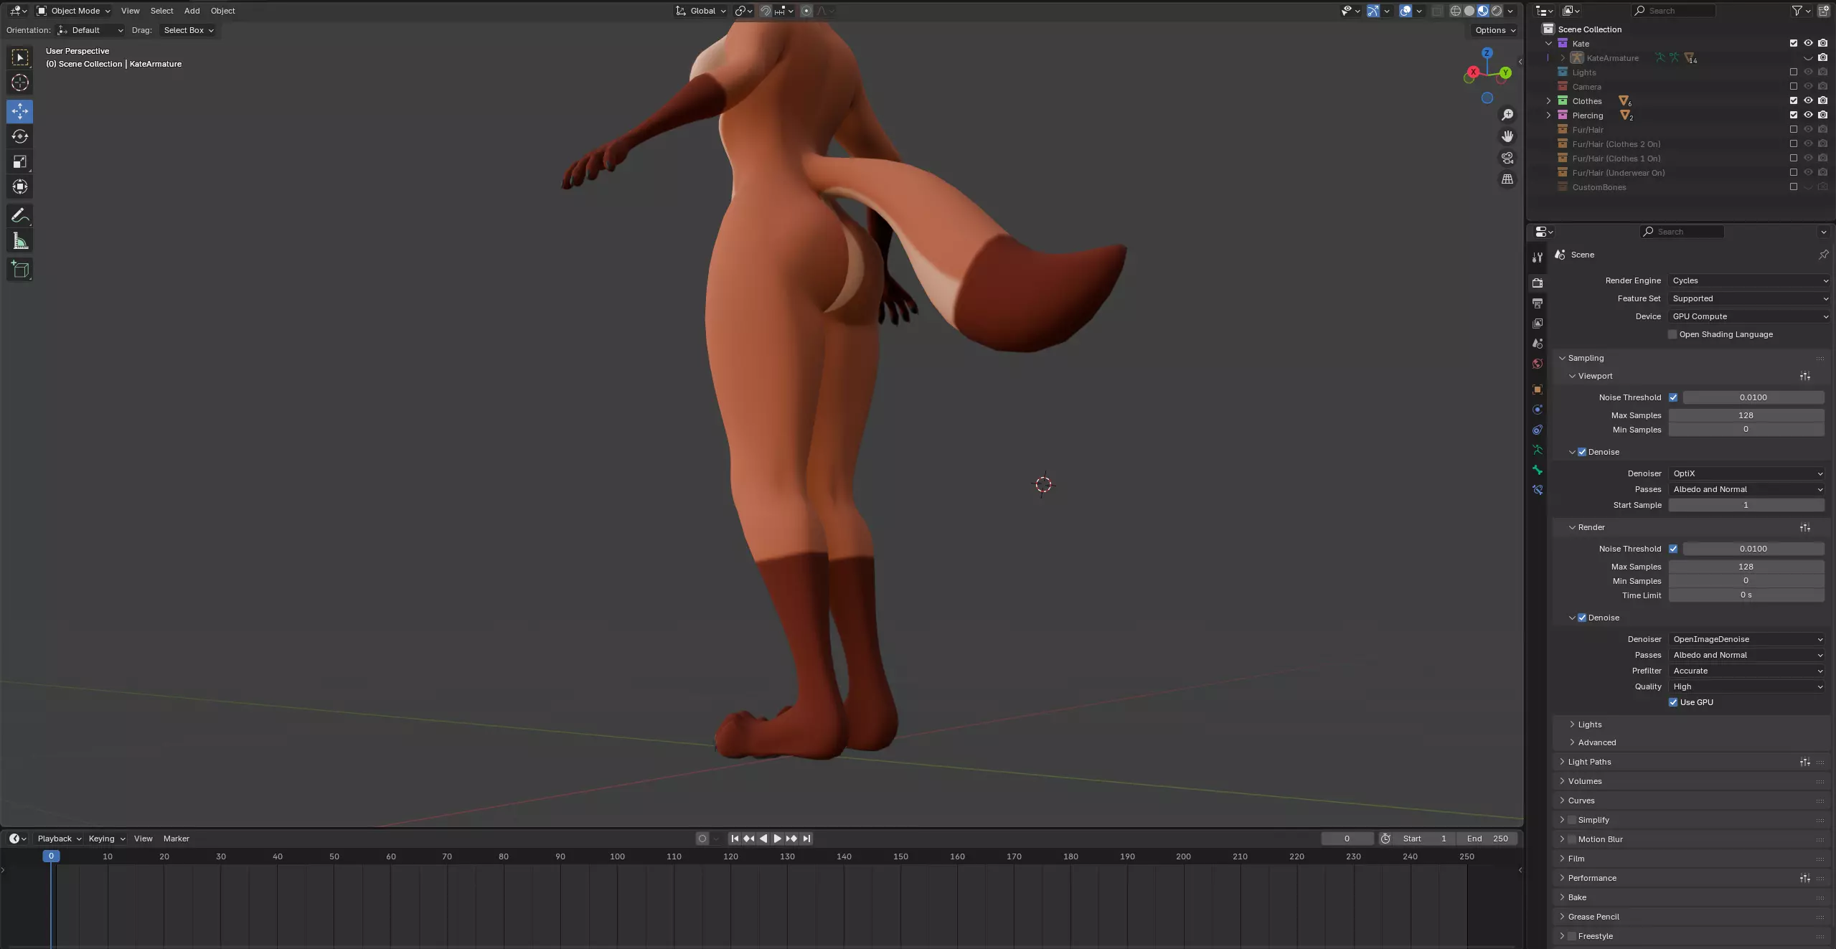Switch to rendered viewport shading
This screenshot has width=1836, height=949.
coord(1497,11)
